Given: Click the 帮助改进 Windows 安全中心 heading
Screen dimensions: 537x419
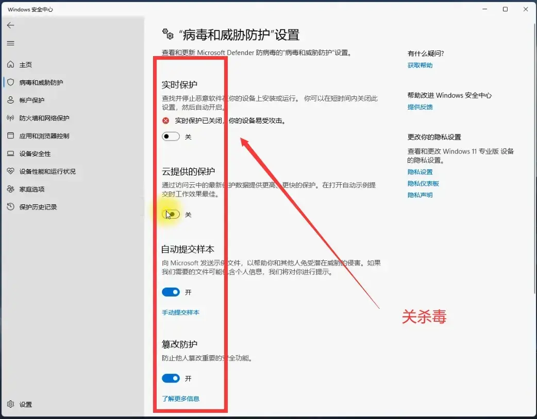Looking at the screenshot, I should 449,95.
